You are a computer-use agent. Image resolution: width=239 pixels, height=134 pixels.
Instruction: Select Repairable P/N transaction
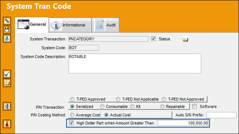tap(162, 106)
